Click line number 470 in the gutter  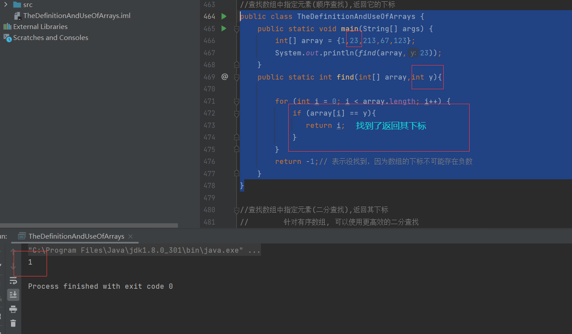pos(210,89)
